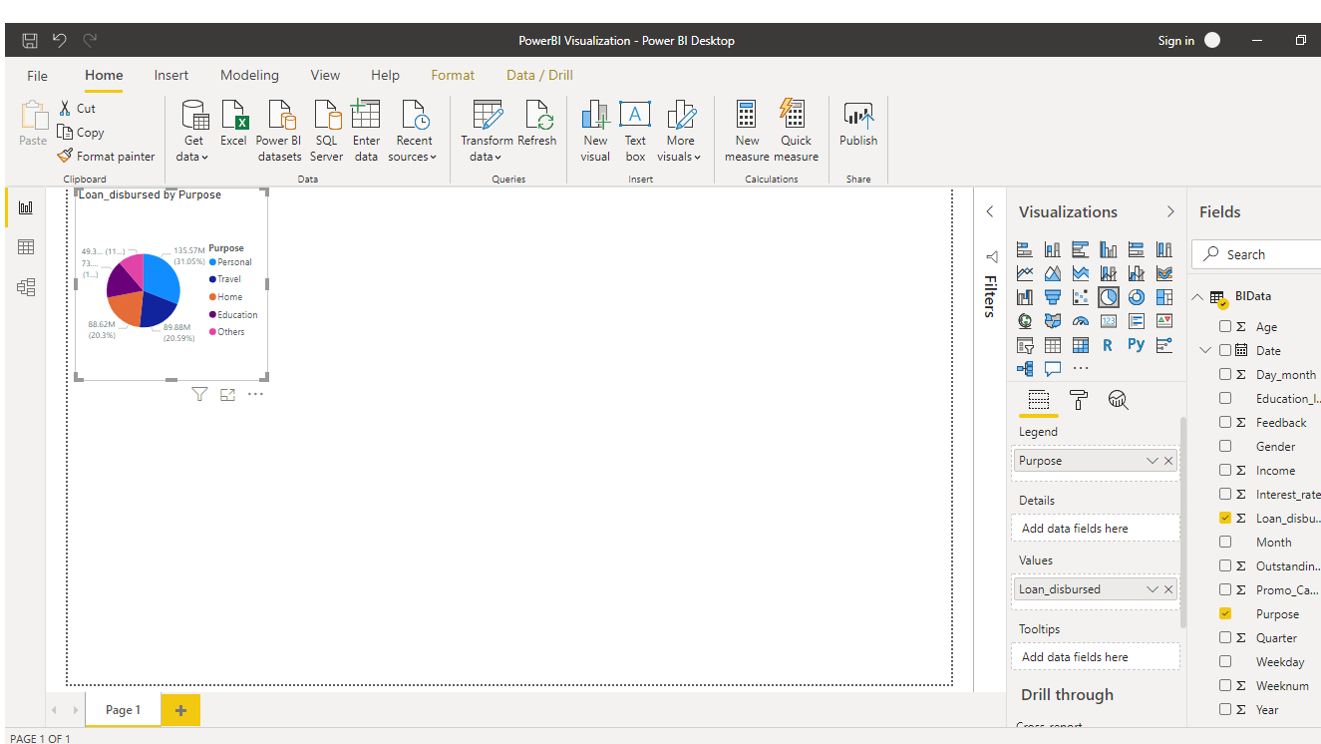Uncheck the Loan_disbursed field checkbox
The height and width of the screenshot is (744, 1321).
tap(1225, 518)
